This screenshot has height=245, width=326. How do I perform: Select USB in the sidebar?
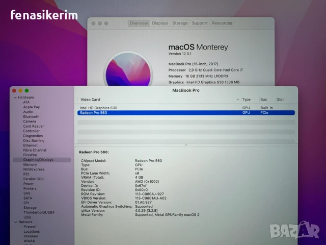pyautogui.click(x=27, y=217)
